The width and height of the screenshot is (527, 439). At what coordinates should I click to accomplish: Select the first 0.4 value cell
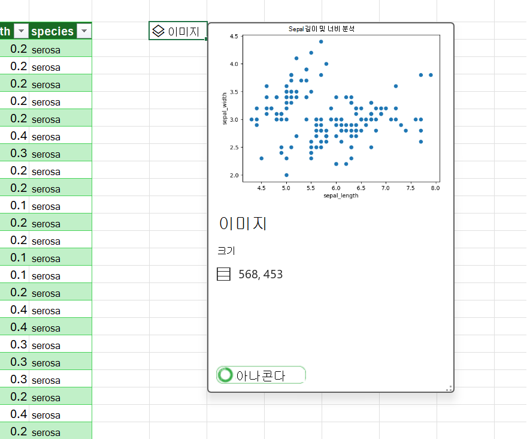coord(14,135)
